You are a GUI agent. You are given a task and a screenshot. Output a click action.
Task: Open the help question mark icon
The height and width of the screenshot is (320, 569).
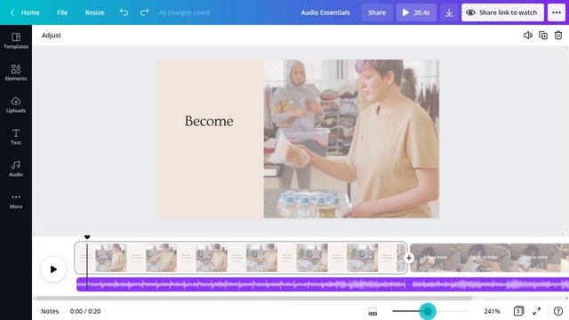557,311
